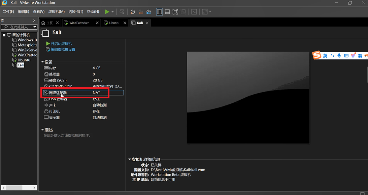Image resolution: width=368 pixels, height=195 pixels.
Task: Open the library search filter dropdown arrow
Action: tap(35, 27)
